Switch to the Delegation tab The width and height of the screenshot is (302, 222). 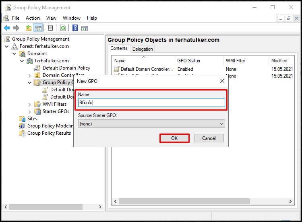(x=143, y=49)
